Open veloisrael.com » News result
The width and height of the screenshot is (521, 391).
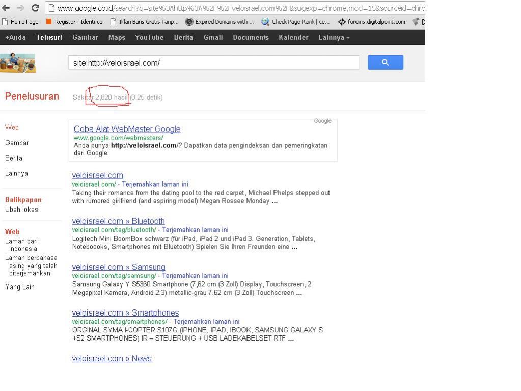tap(112, 359)
